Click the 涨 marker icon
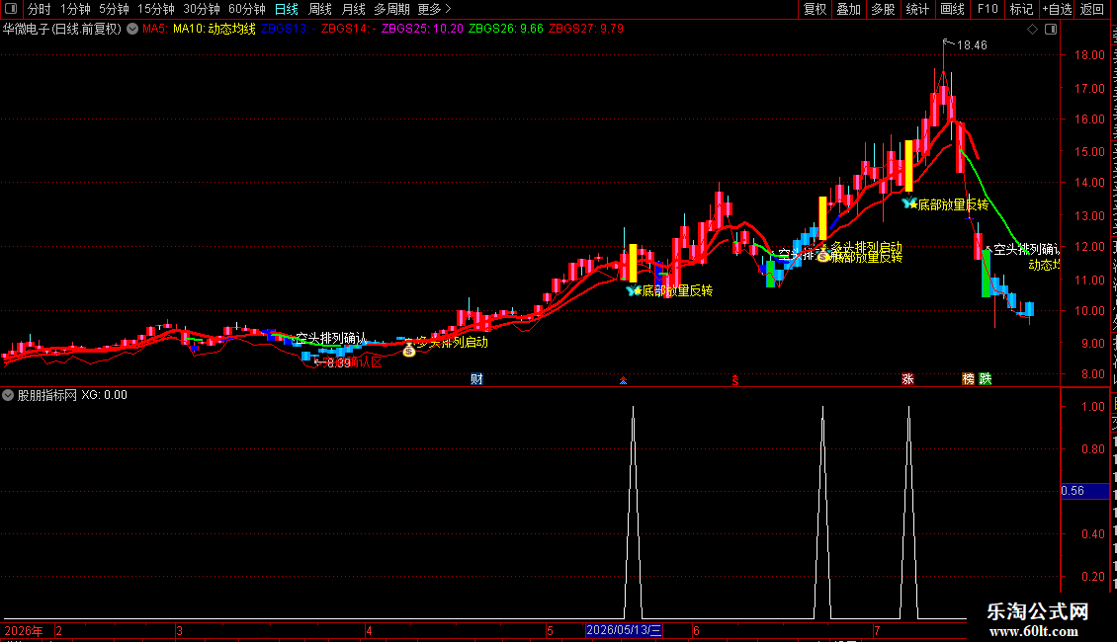This screenshot has height=642, width=1117. click(907, 378)
